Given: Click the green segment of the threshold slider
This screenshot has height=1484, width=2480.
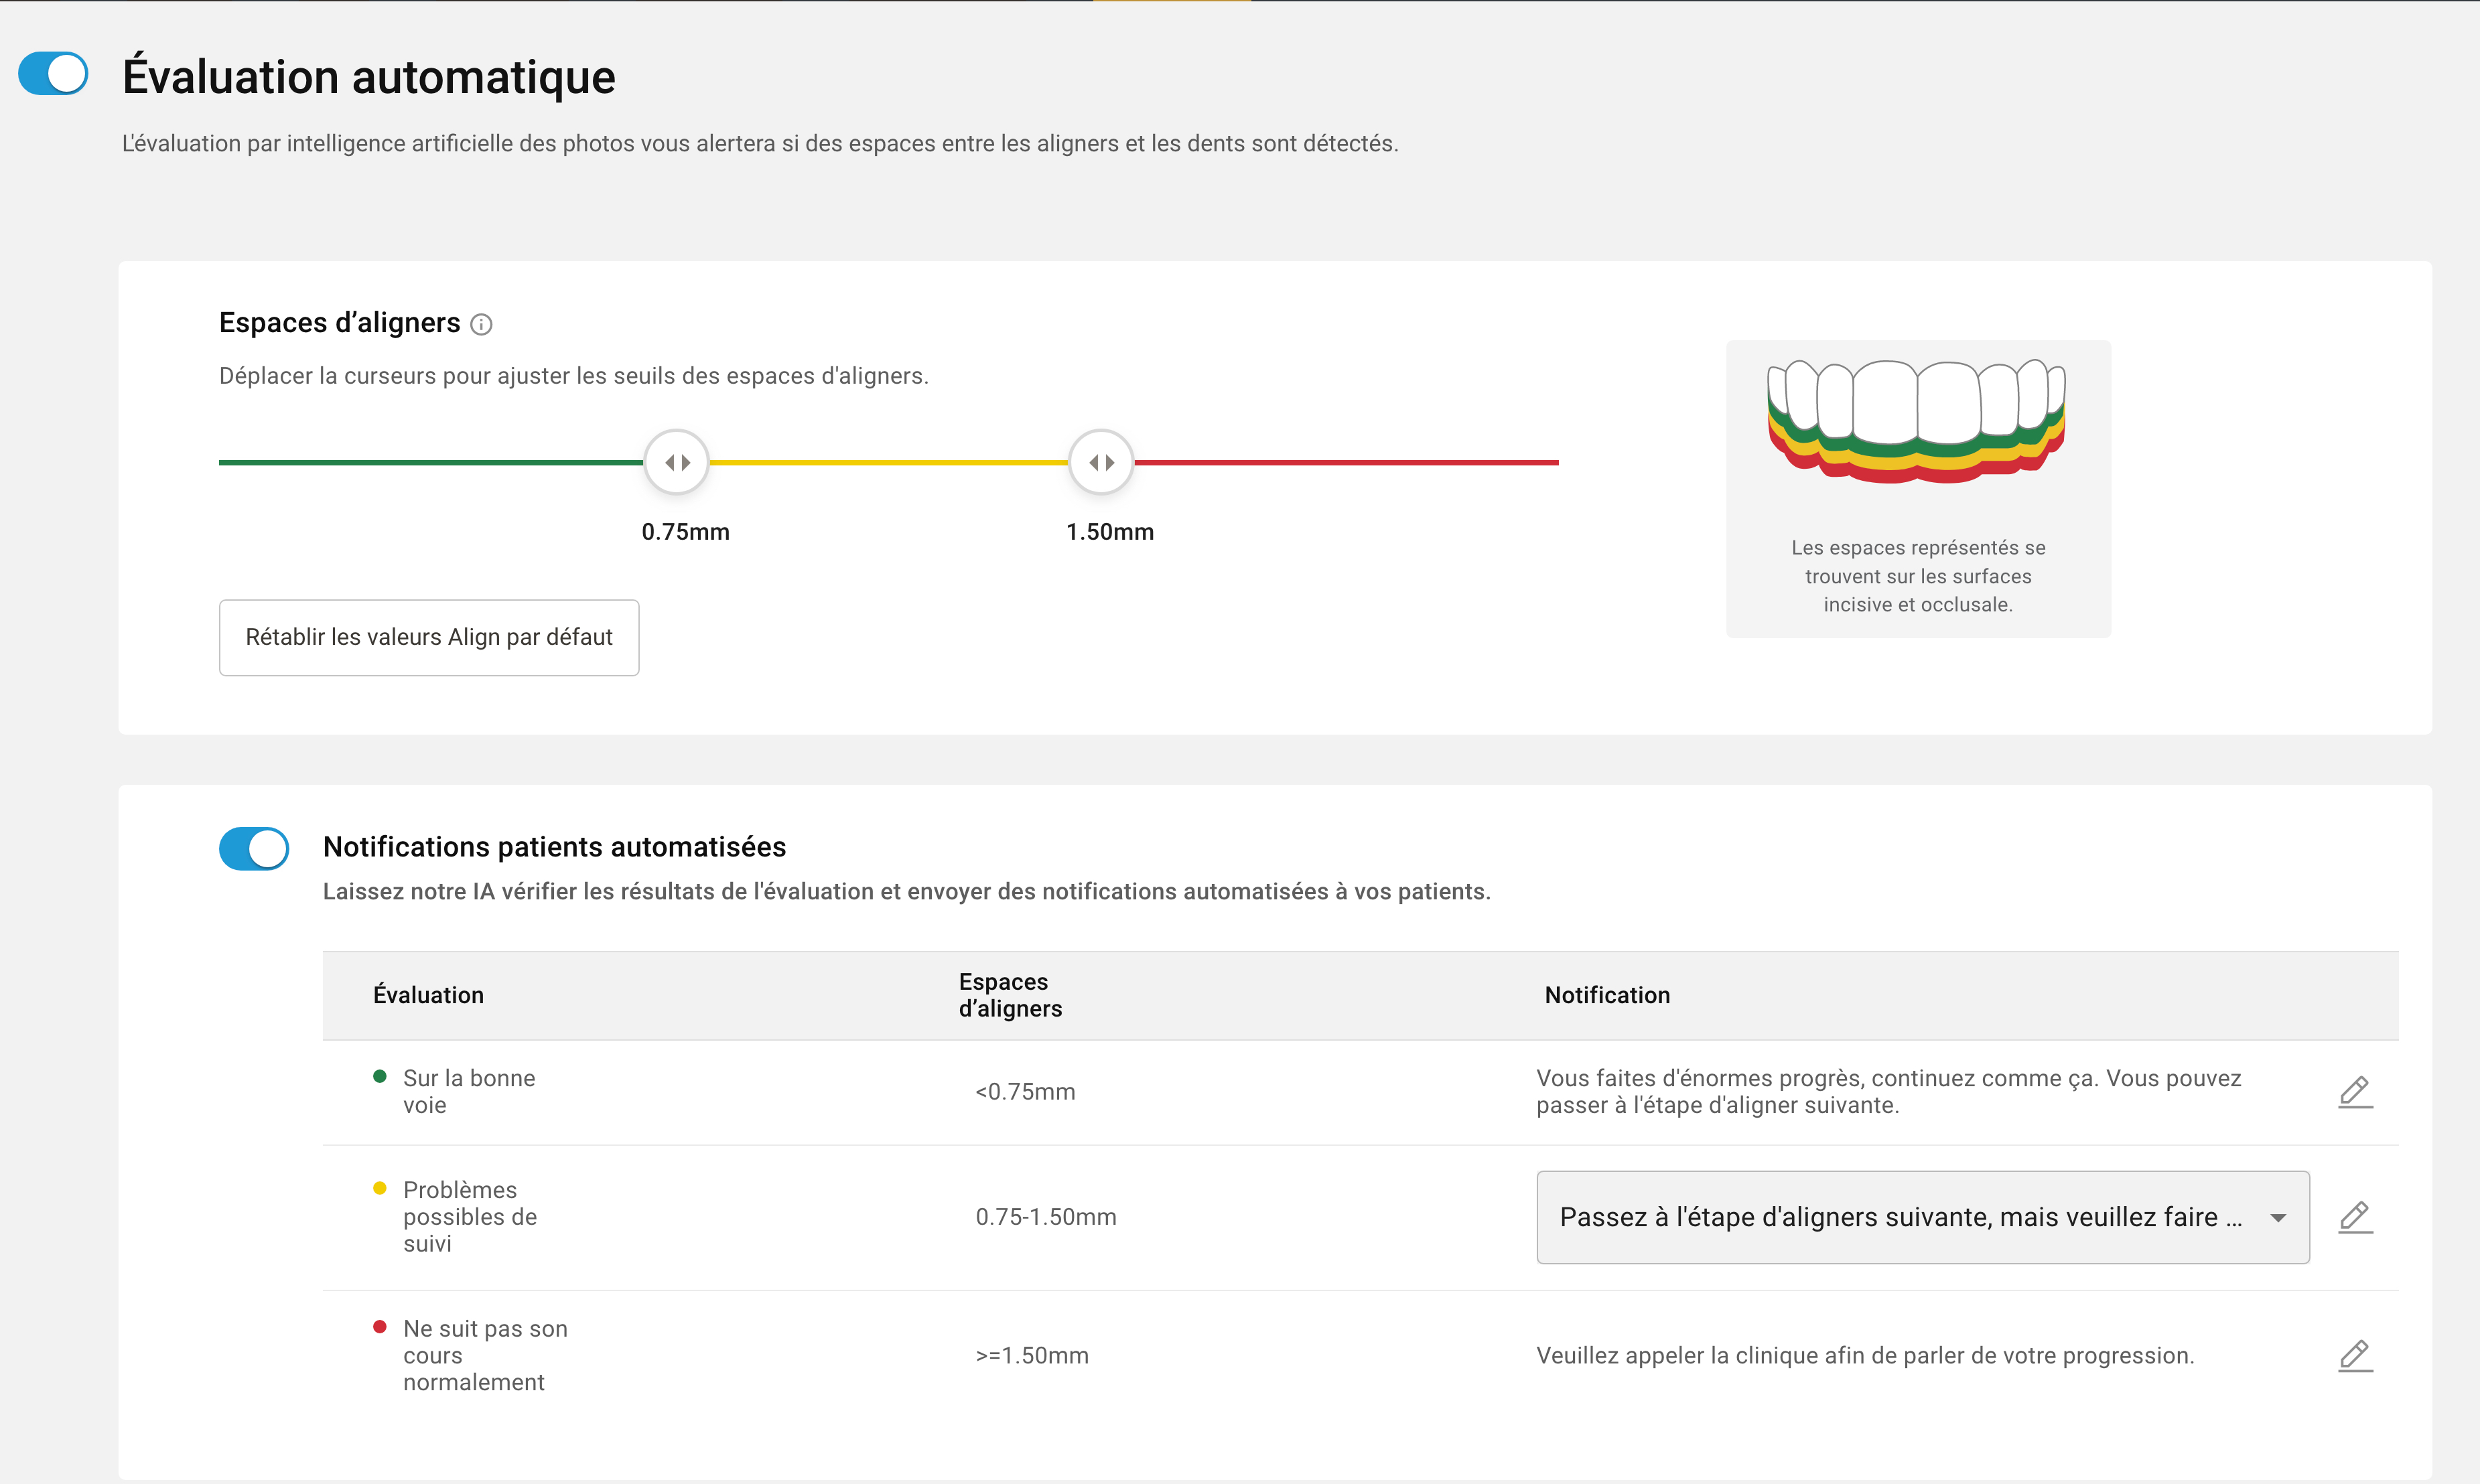Looking at the screenshot, I should [431, 463].
